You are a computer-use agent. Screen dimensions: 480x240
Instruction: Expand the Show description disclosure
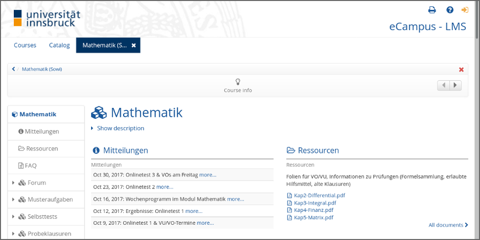point(118,128)
